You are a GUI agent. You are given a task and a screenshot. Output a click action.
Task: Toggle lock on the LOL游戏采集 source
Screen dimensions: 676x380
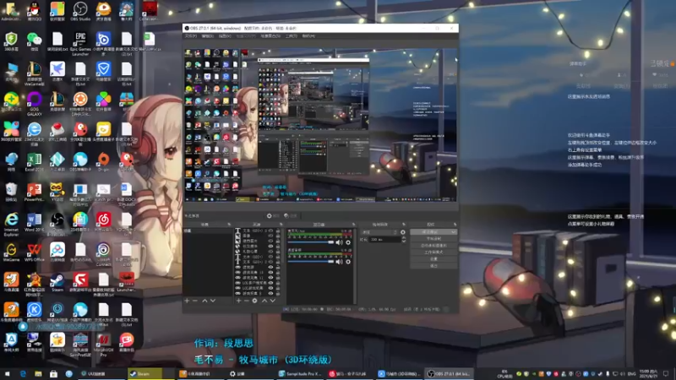[278, 288]
